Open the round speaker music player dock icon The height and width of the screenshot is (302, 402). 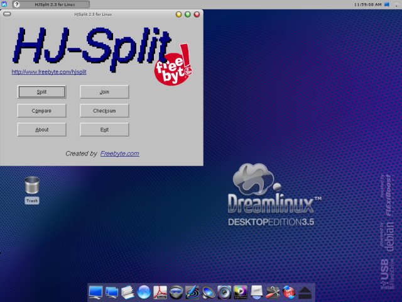[224, 292]
